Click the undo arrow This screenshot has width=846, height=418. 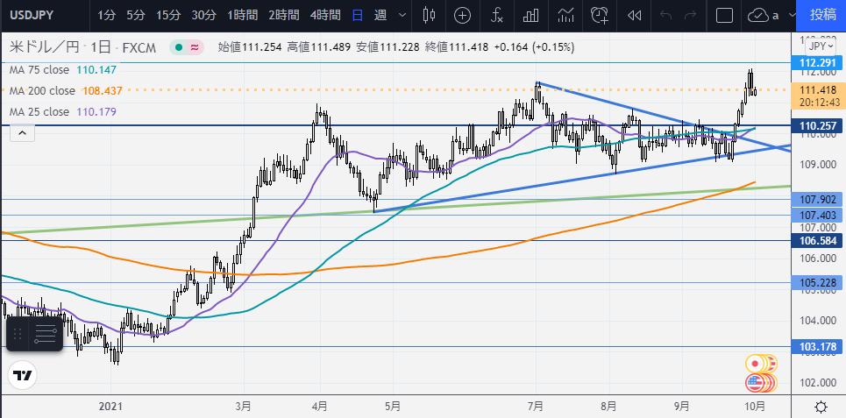click(x=665, y=15)
